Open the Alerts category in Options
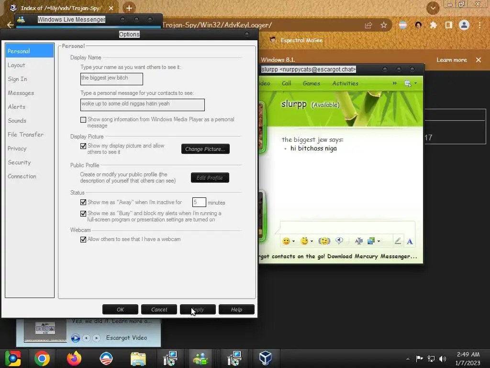 point(17,107)
